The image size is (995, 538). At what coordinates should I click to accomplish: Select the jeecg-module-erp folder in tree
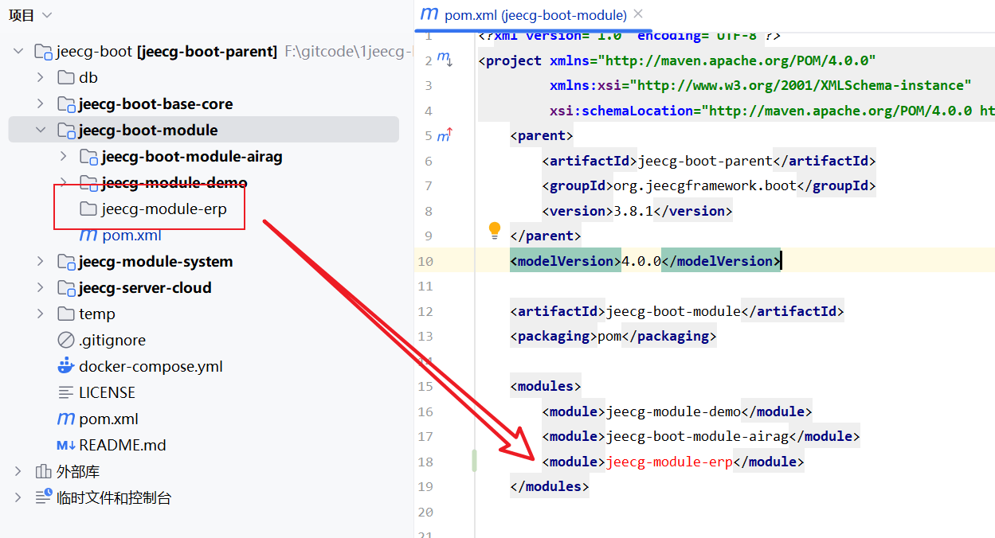(163, 209)
